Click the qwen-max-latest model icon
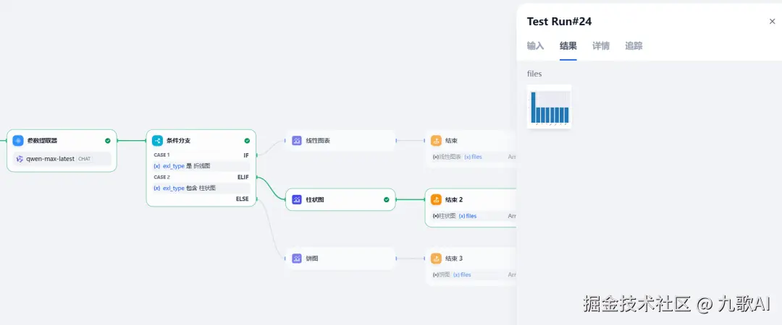Screen dimensions: 782x325 (x=20, y=159)
